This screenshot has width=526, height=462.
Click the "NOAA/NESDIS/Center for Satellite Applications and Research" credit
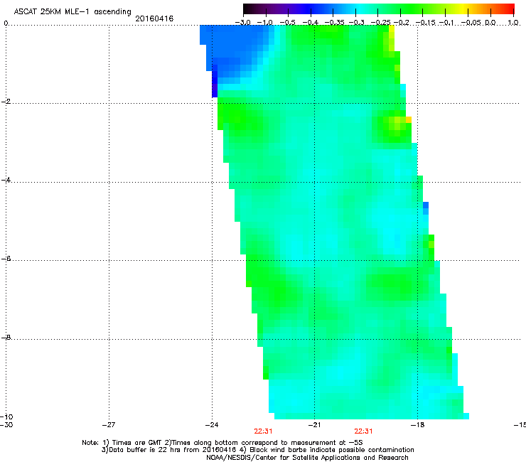[307, 458]
